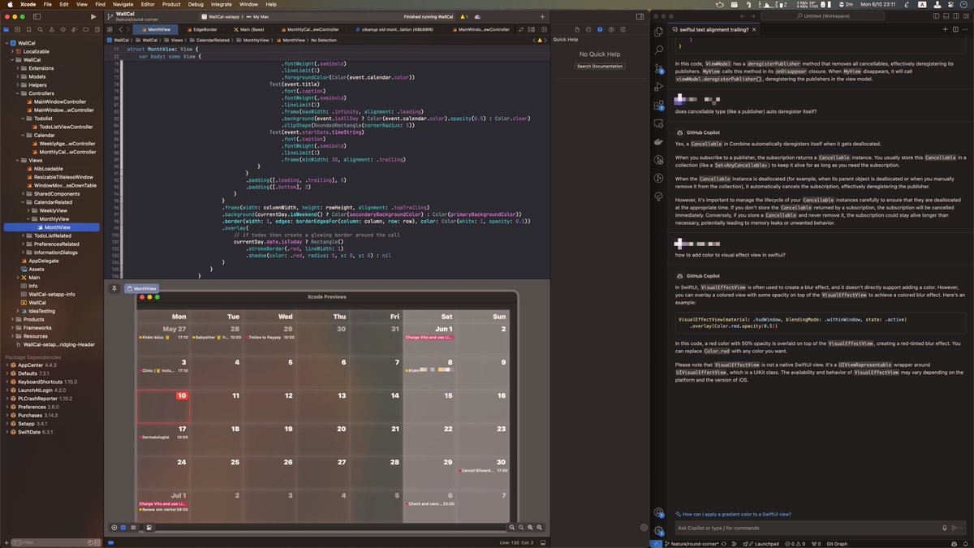Open the VS Code chat tab more actions ellipsis
This screenshot has width=974, height=548.
tap(966, 29)
